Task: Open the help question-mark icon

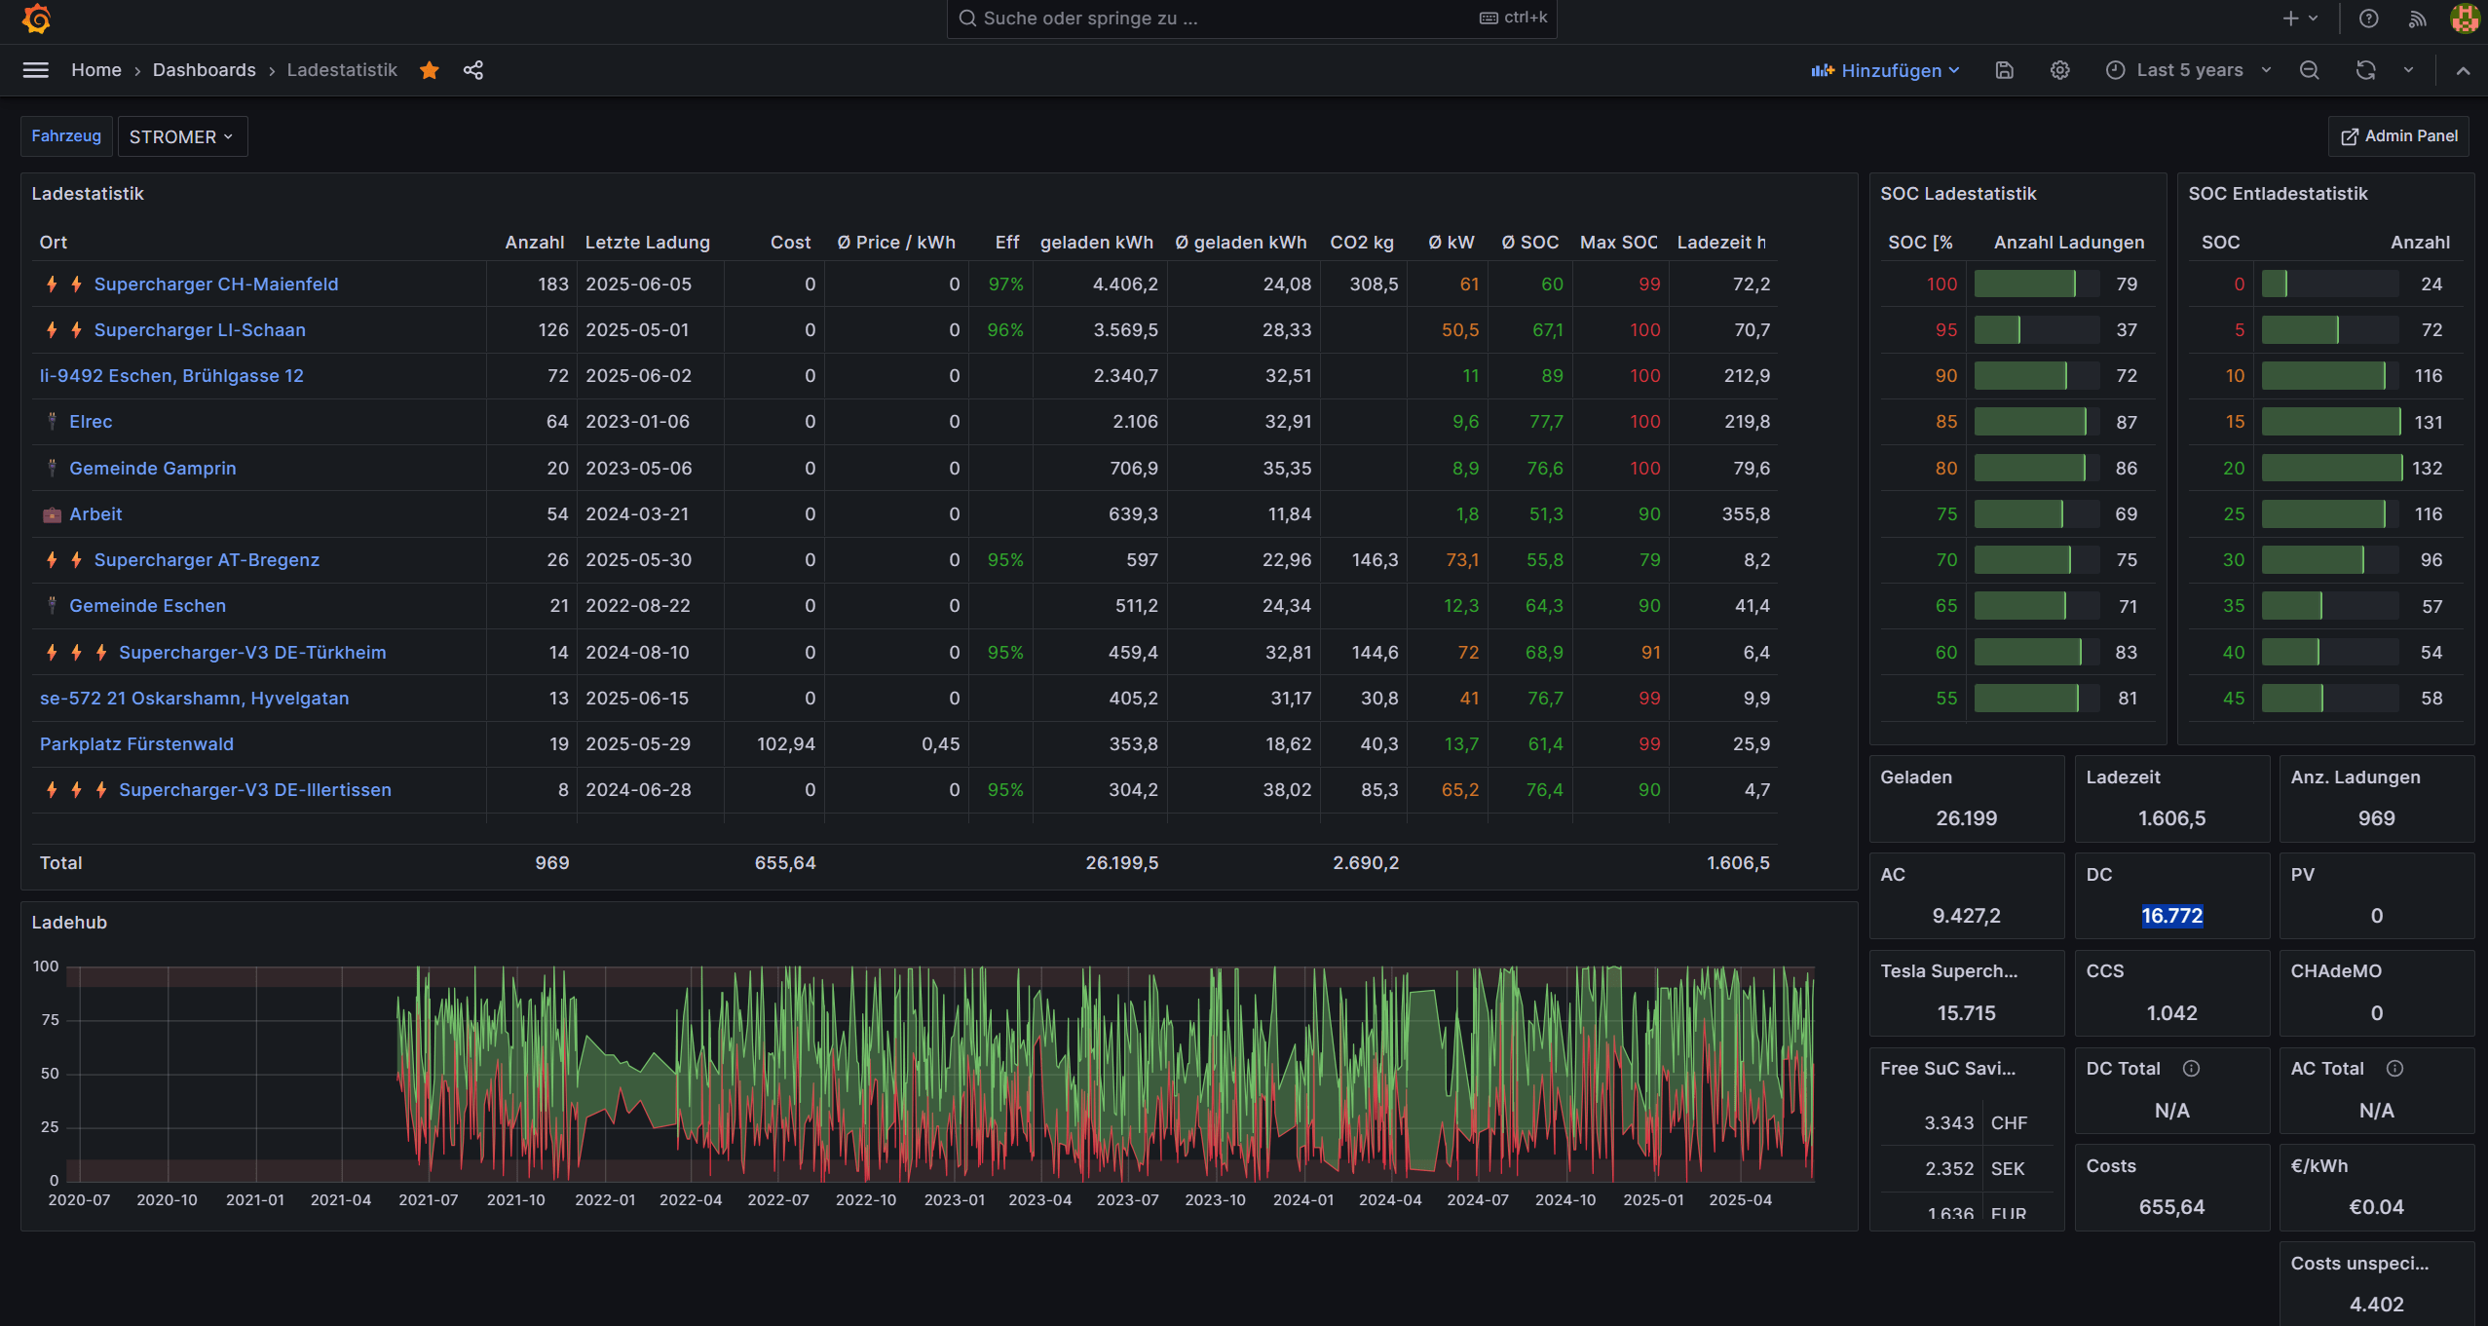Action: (2369, 19)
